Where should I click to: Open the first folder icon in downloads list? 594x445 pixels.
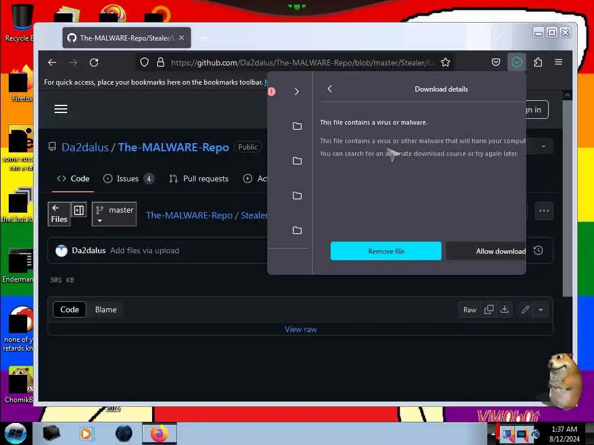[x=298, y=126]
